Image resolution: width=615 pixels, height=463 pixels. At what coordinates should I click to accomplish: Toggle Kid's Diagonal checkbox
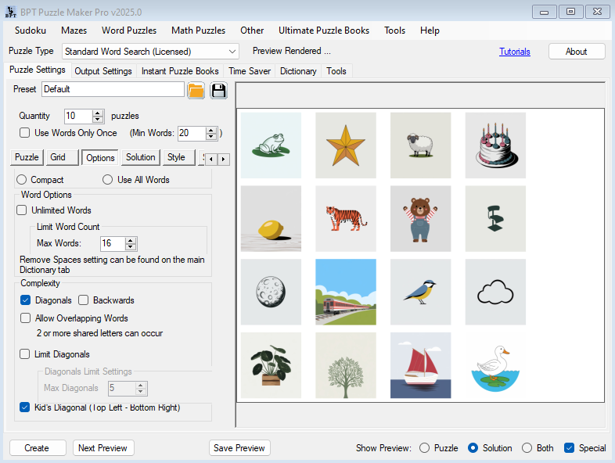(25, 407)
